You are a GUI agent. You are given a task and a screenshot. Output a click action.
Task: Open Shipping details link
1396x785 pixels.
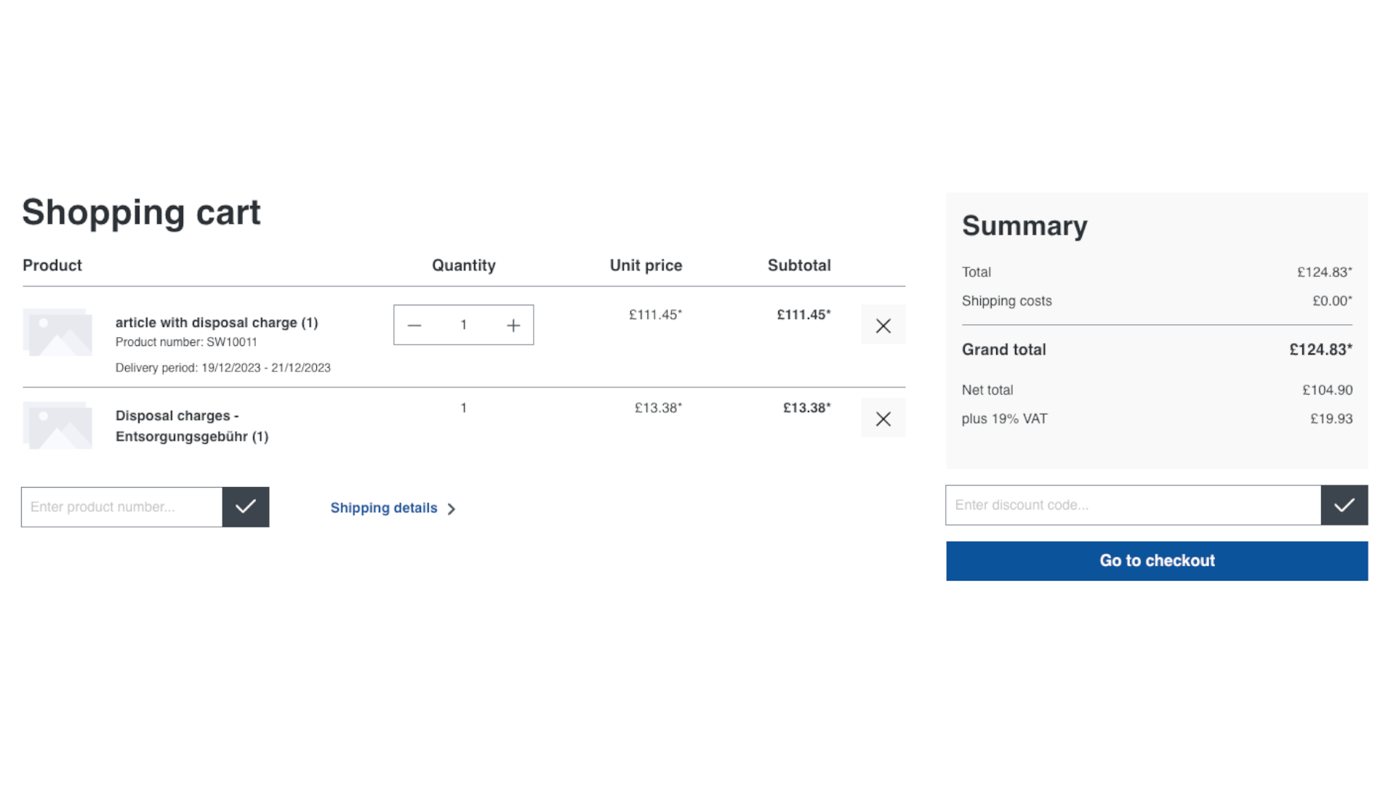click(384, 508)
